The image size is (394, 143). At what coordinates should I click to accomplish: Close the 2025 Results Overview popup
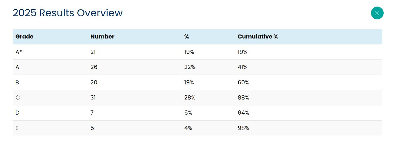tap(377, 13)
